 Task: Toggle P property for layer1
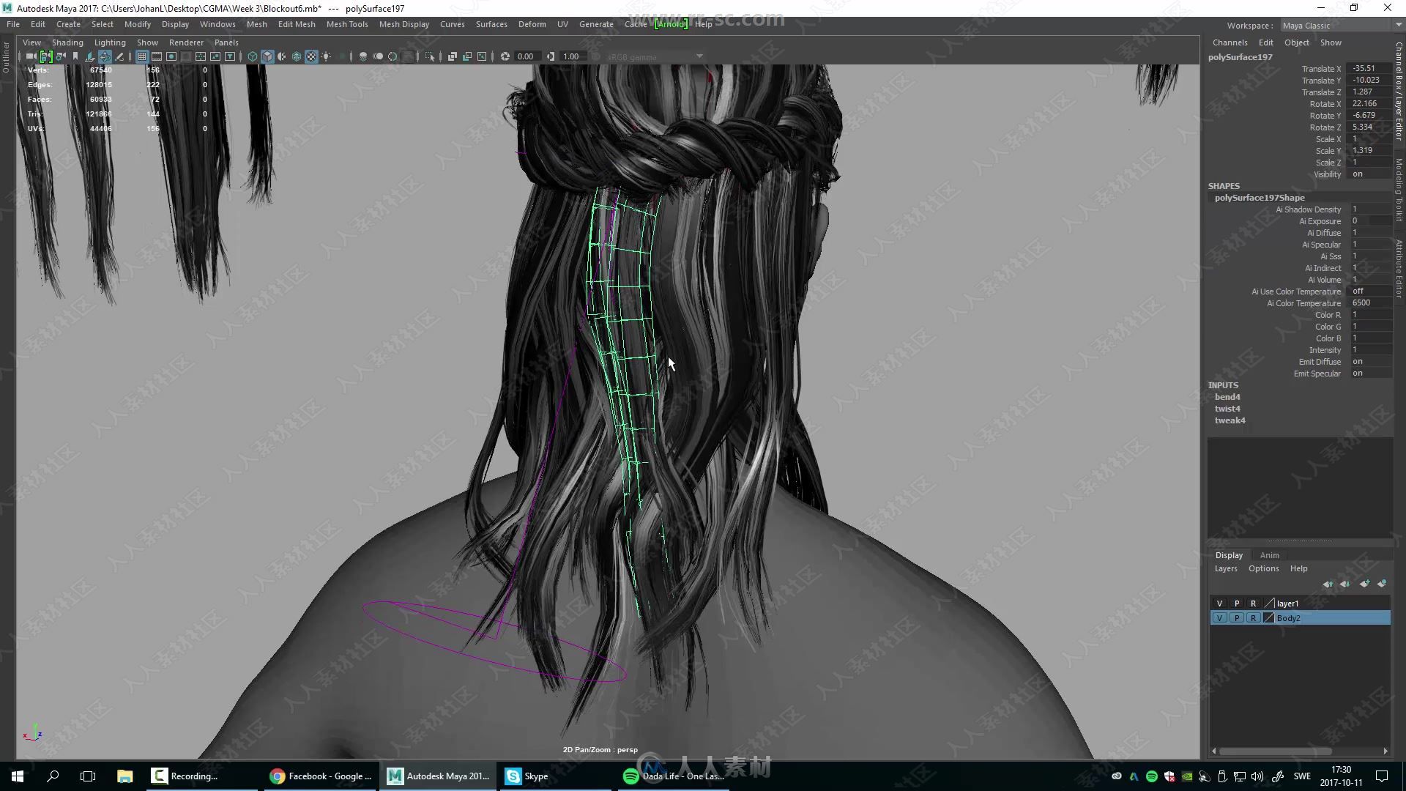point(1237,604)
